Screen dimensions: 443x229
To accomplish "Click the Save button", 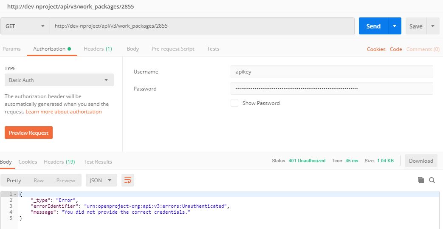I will pos(416,26).
